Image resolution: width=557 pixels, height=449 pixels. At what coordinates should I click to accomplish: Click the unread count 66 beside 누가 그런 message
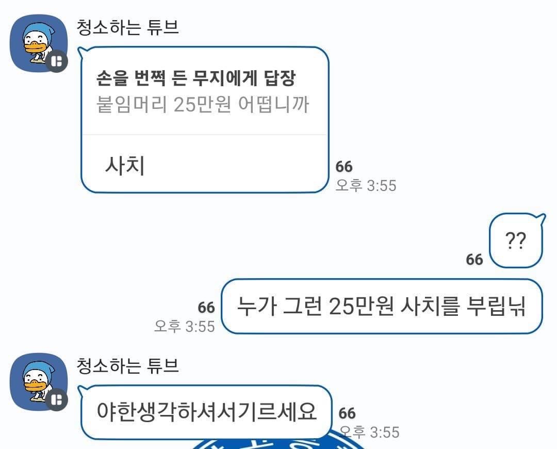coord(206,308)
